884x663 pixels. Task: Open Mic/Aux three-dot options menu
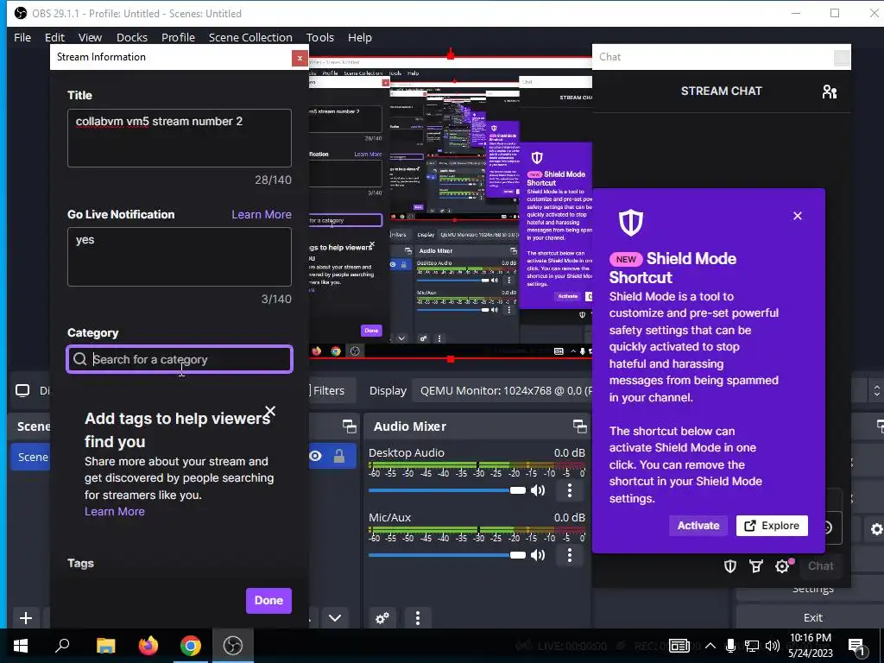pos(570,555)
